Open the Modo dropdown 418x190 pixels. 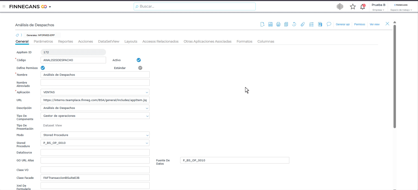95,135
